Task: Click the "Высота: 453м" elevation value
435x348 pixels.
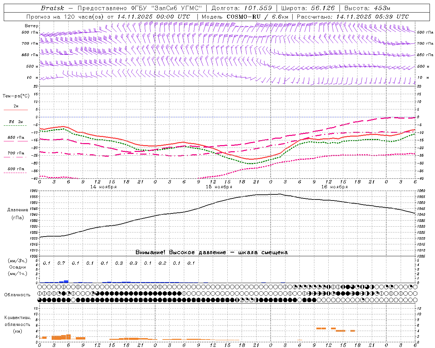Action: (x=367, y=8)
